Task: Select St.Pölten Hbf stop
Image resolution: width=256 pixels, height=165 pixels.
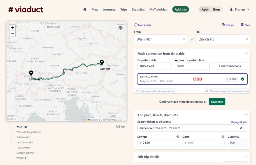Action: click(x=23, y=137)
